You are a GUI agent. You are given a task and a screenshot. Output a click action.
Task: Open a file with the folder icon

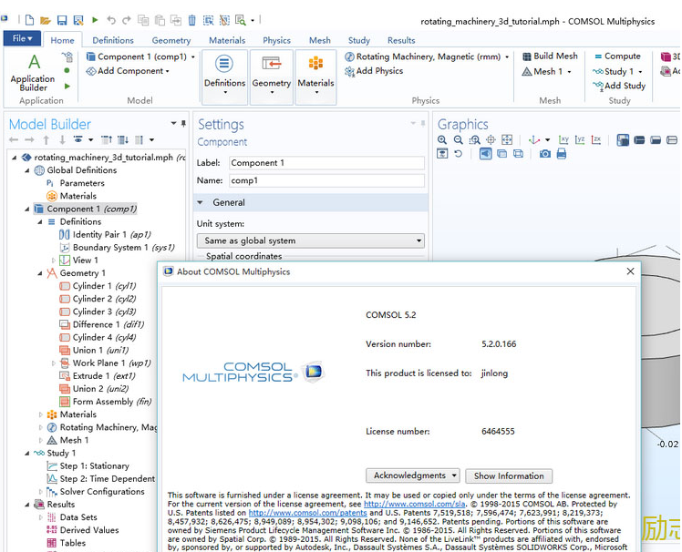coord(46,20)
